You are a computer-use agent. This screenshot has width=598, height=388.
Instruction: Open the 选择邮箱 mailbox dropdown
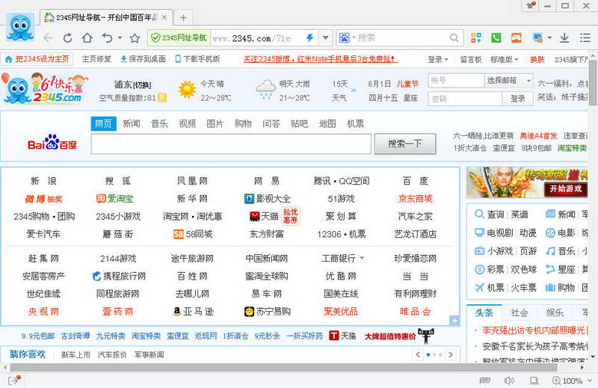point(509,81)
